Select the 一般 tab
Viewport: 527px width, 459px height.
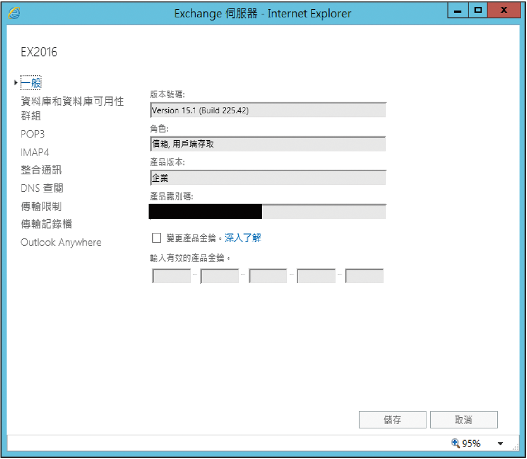click(x=31, y=83)
